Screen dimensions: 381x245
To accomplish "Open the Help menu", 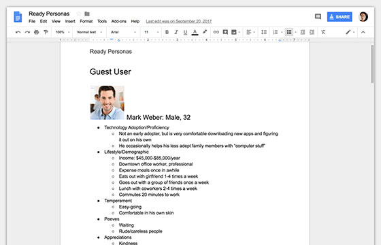I will click(x=135, y=21).
